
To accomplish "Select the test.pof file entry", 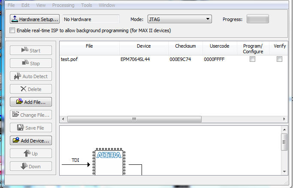I will (x=69, y=59).
